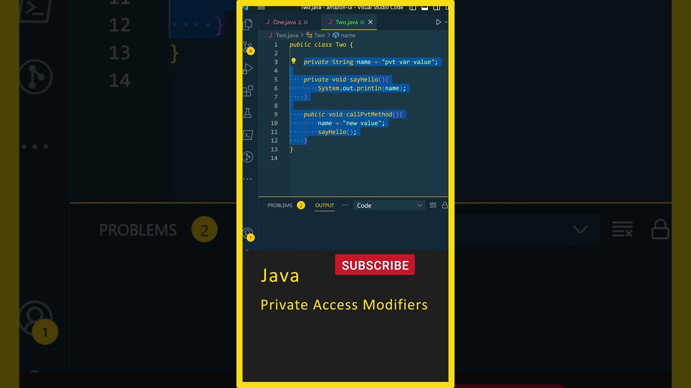691x388 pixels.
Task: Click 'System.out.println(name);' statement
Action: (362, 88)
